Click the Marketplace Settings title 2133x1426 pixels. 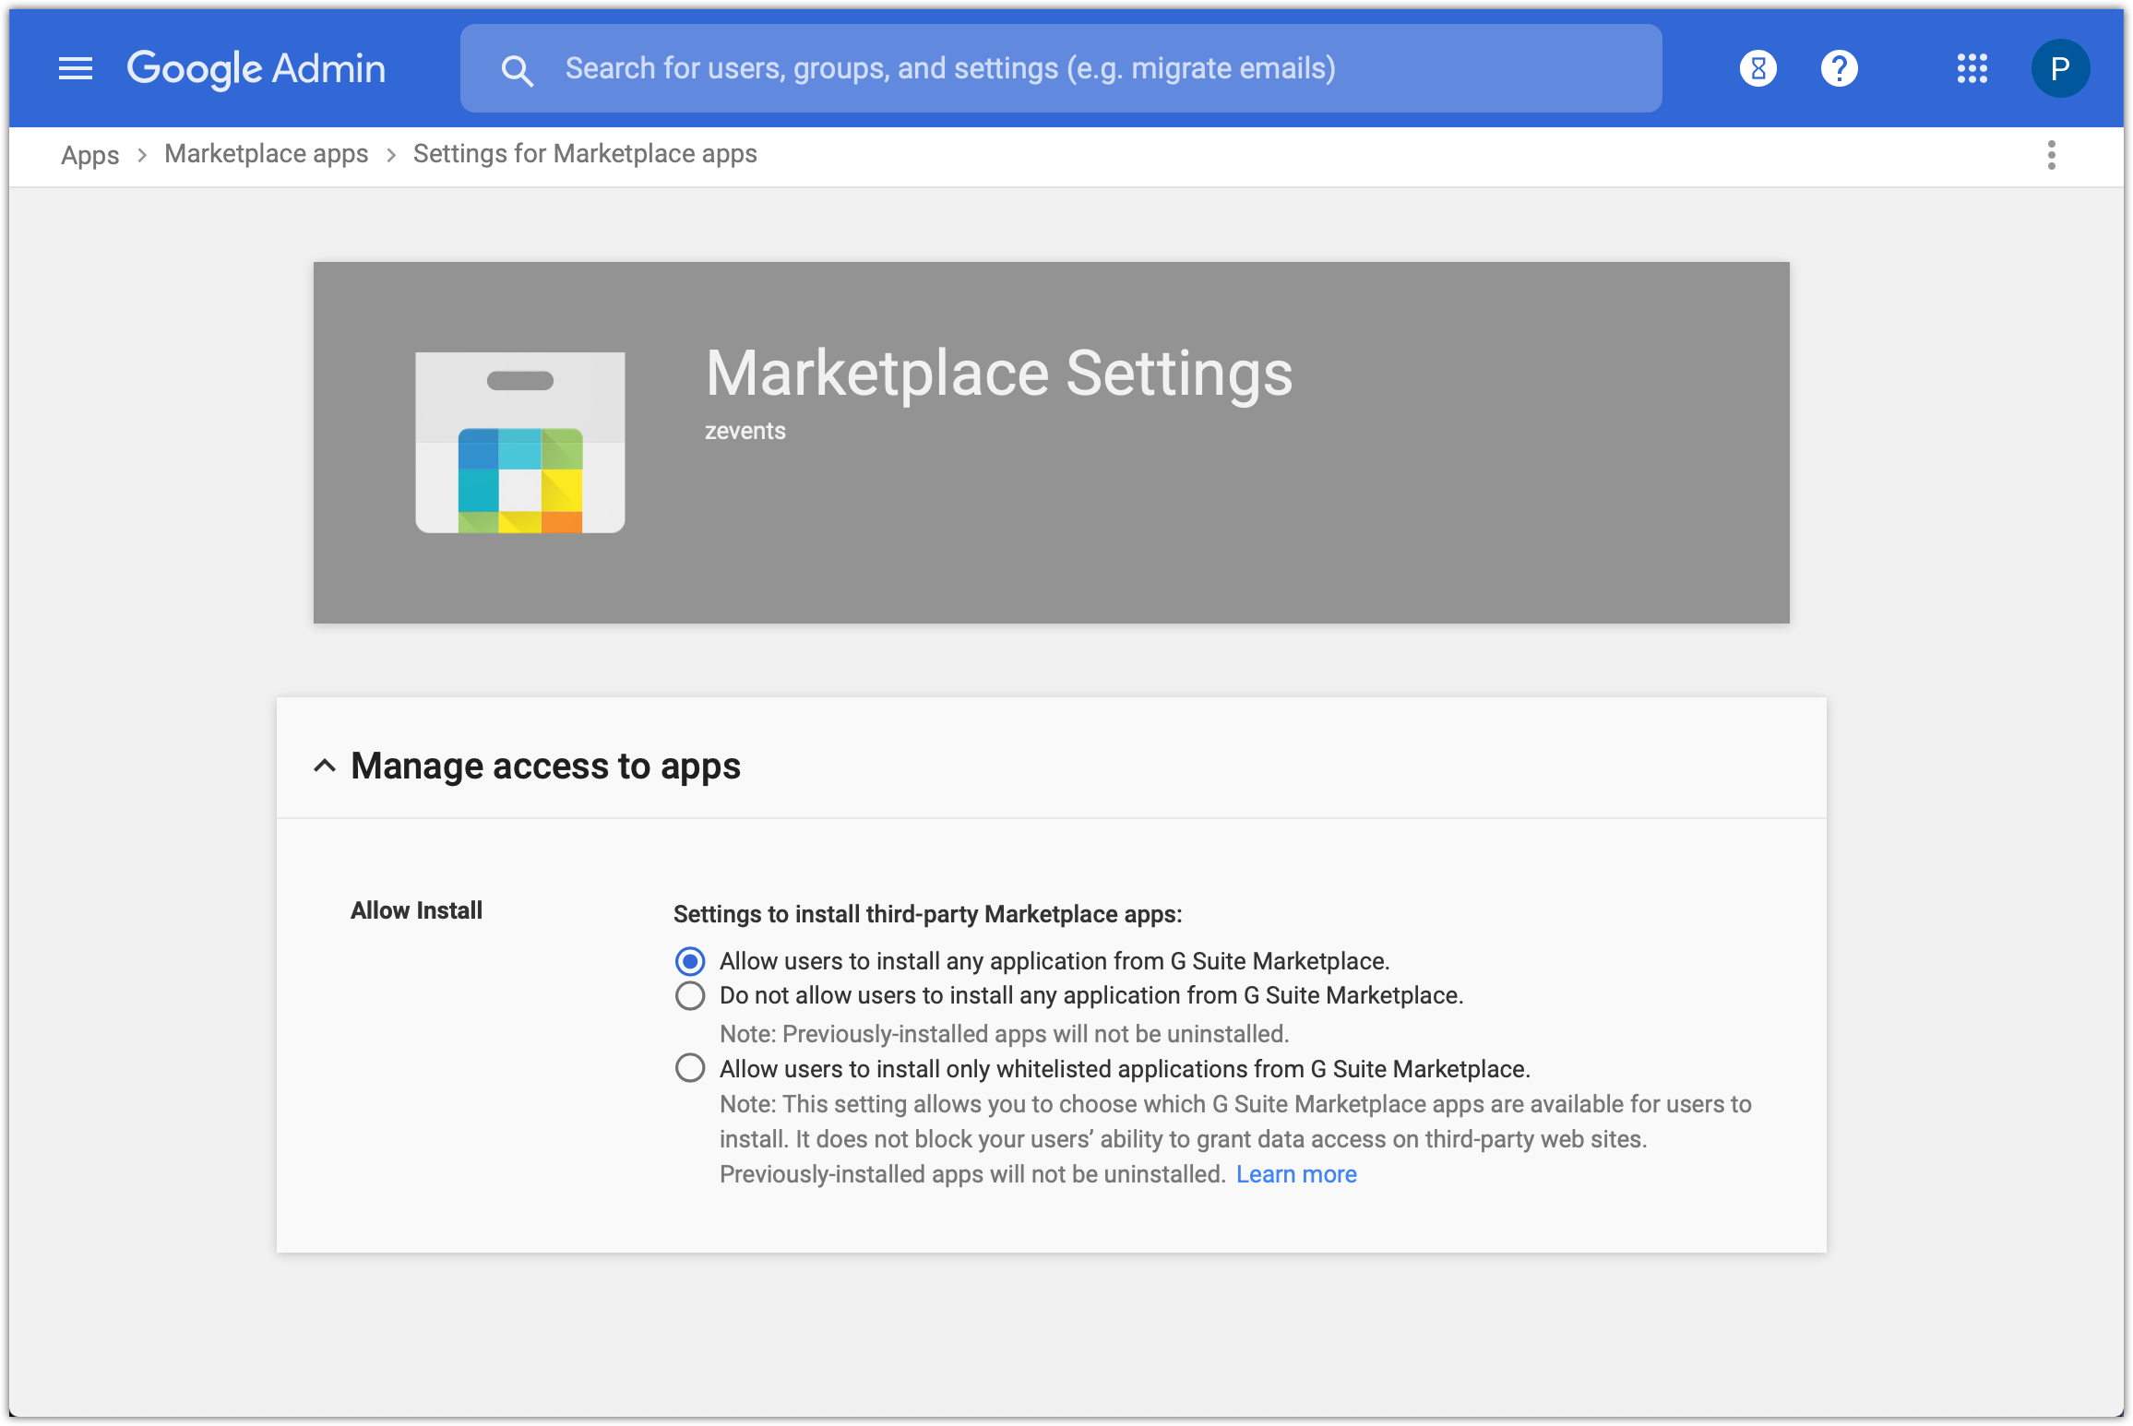click(x=999, y=374)
